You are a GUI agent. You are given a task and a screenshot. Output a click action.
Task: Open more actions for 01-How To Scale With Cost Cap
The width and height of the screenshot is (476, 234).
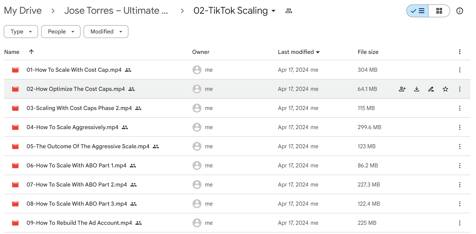point(460,70)
